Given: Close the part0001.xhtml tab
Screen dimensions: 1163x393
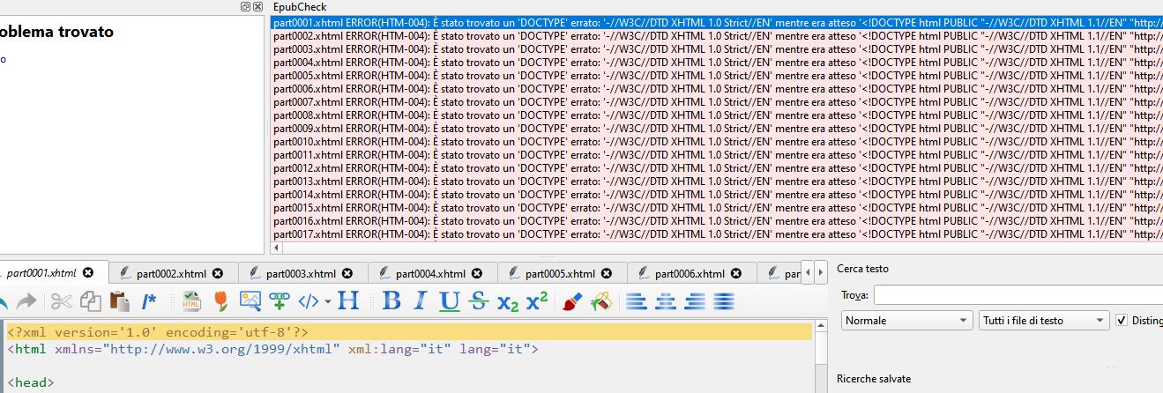Looking at the screenshot, I should point(88,273).
